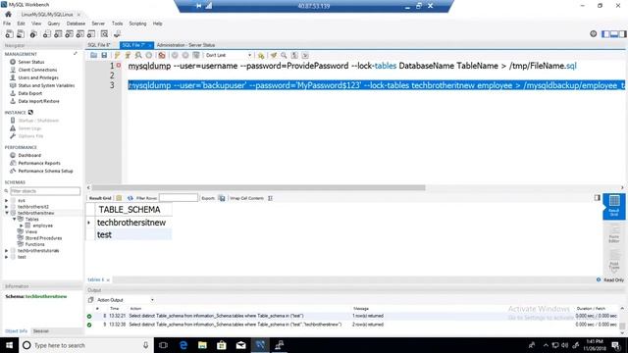Export recordset to external file icon

pyautogui.click(x=222, y=198)
